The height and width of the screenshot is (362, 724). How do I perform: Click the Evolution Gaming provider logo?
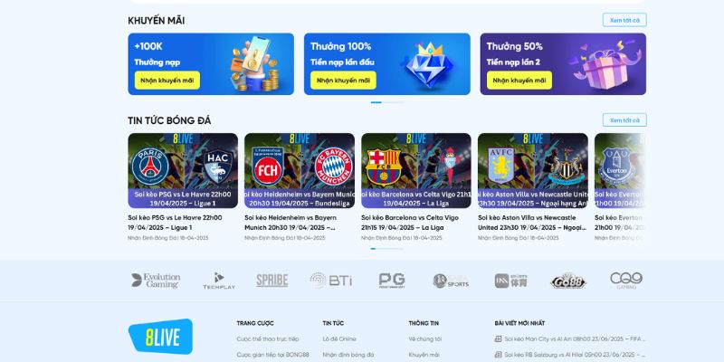(156, 281)
